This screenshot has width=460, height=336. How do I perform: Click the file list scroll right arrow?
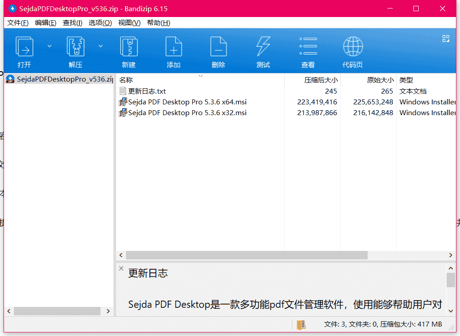pyautogui.click(x=451, y=255)
